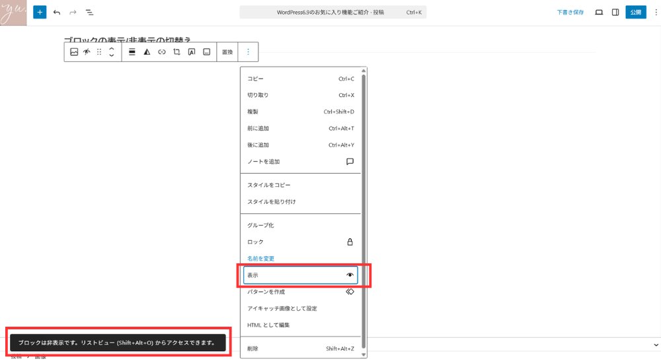Click the blue block inserter plus button
This screenshot has height=363, width=661.
(40, 13)
